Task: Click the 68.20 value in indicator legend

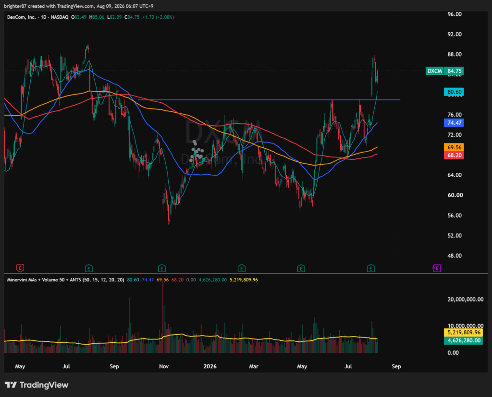Action: coord(177,280)
